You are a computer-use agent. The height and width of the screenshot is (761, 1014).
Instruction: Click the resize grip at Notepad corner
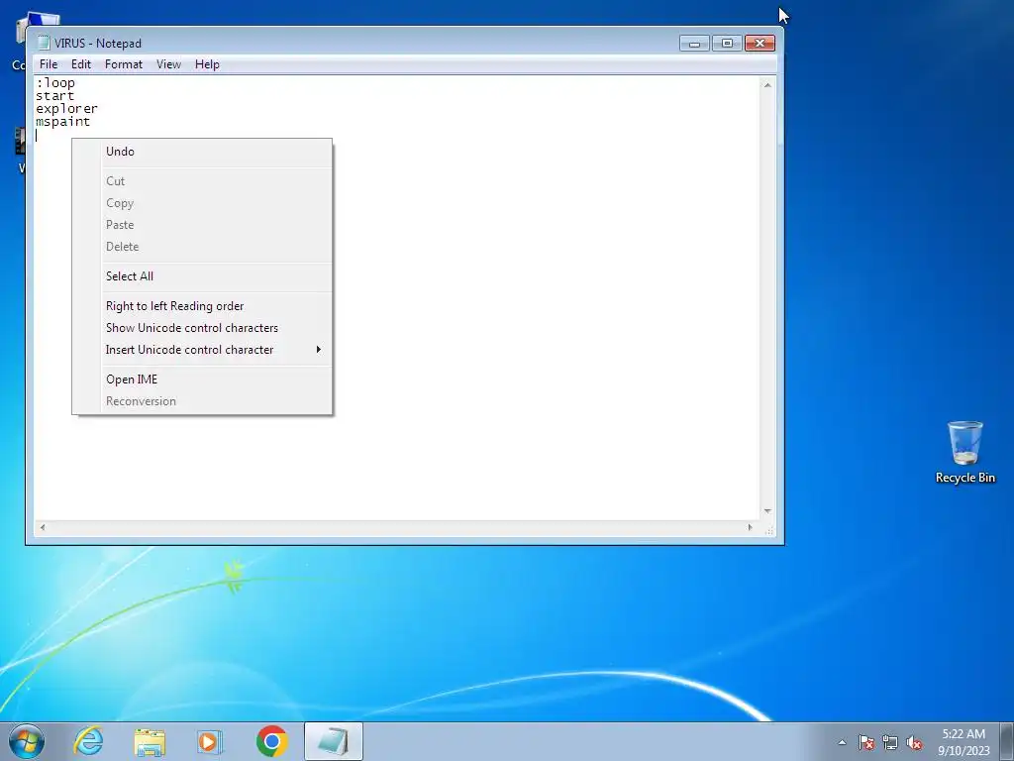(768, 529)
